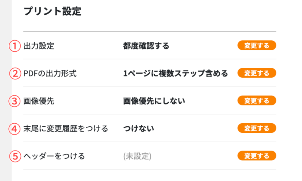This screenshot has height=181, width=302.
Task: Select the circled number 5 icon
Action: click(14, 156)
